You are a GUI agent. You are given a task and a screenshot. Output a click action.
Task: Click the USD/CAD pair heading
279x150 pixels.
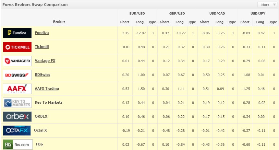[x=217, y=14]
